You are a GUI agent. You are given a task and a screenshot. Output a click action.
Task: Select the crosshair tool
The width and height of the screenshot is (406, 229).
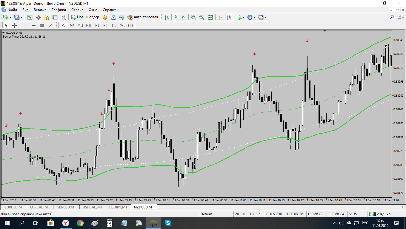tap(14, 25)
